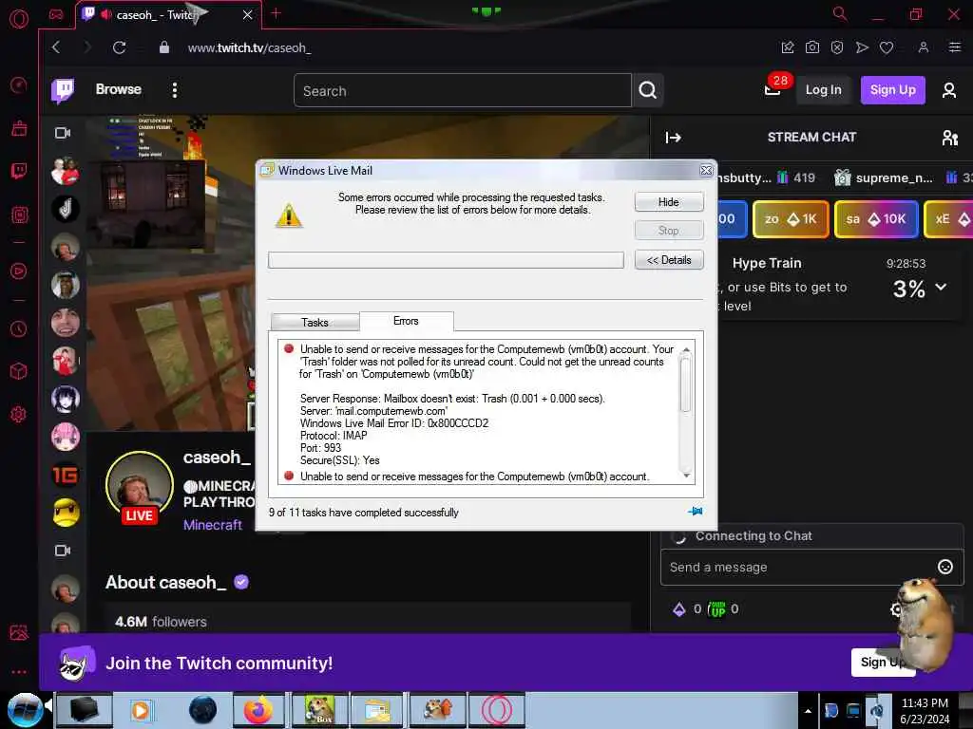Click the purple Sign Up button
973x729 pixels.
892,90
